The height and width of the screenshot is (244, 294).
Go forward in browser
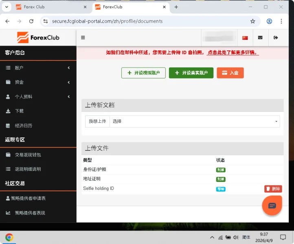tap(19, 21)
